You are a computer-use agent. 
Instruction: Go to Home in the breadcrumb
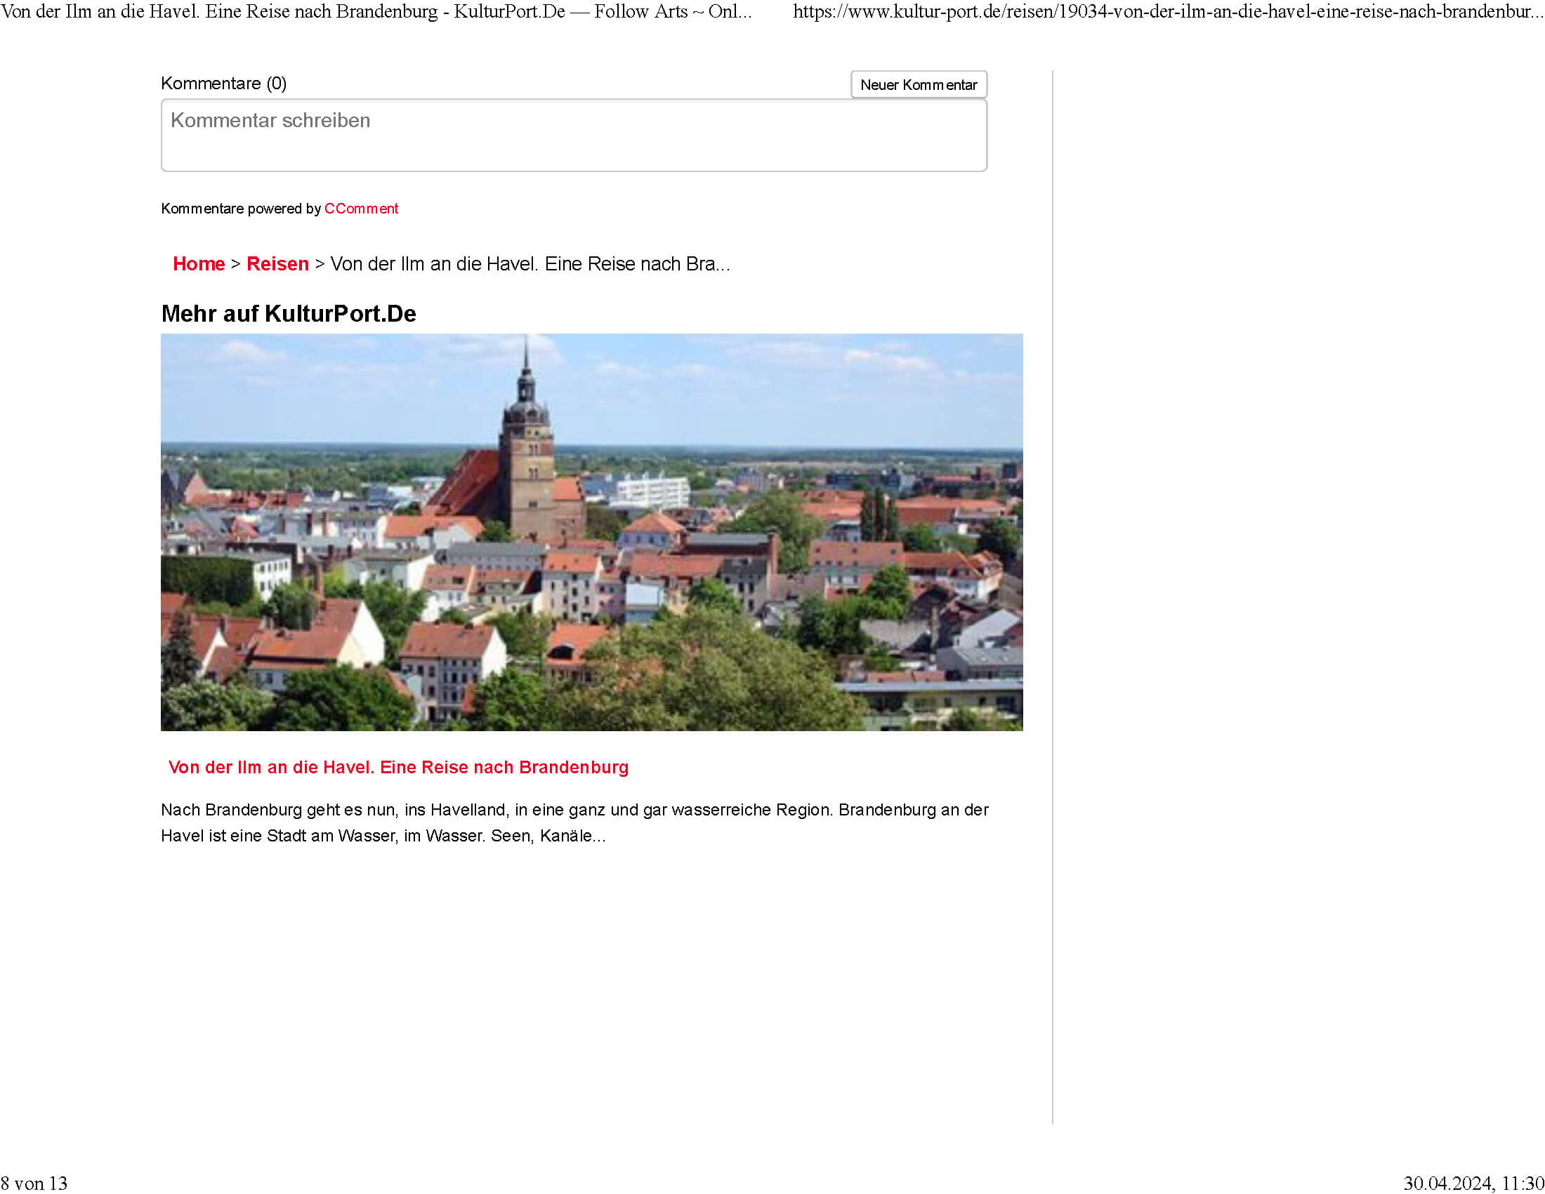pos(199,264)
